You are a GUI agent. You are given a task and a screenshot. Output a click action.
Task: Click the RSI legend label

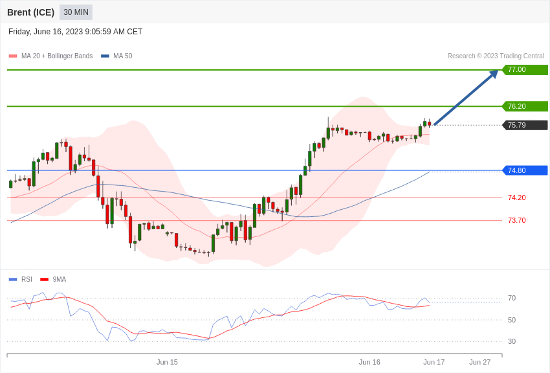[27, 279]
